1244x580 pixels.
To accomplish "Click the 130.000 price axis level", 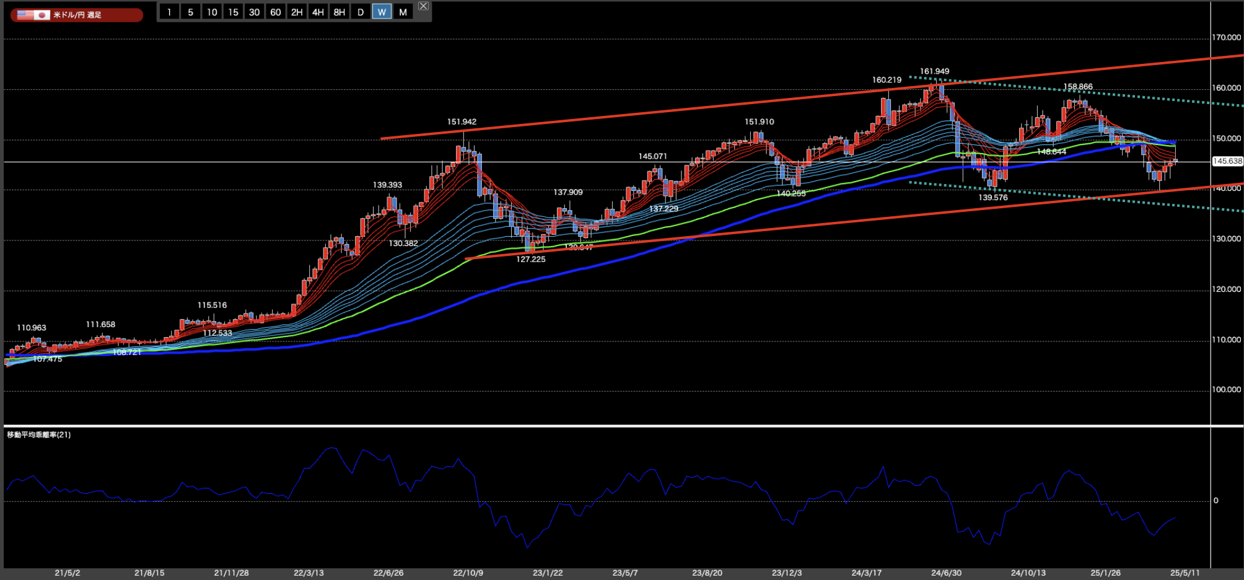I will point(1227,239).
